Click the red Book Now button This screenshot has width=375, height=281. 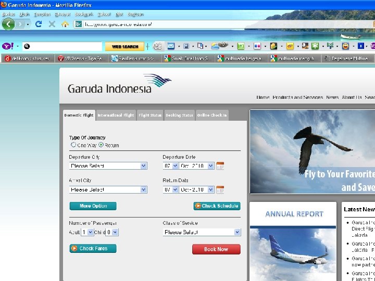pyautogui.click(x=217, y=249)
